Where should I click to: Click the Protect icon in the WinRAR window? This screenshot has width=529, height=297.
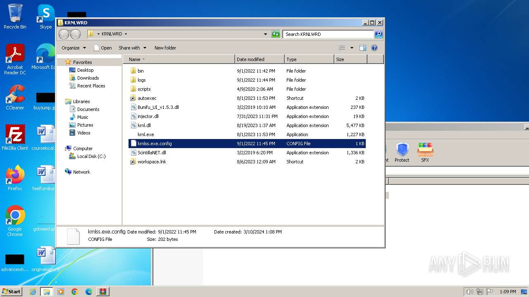click(x=402, y=152)
